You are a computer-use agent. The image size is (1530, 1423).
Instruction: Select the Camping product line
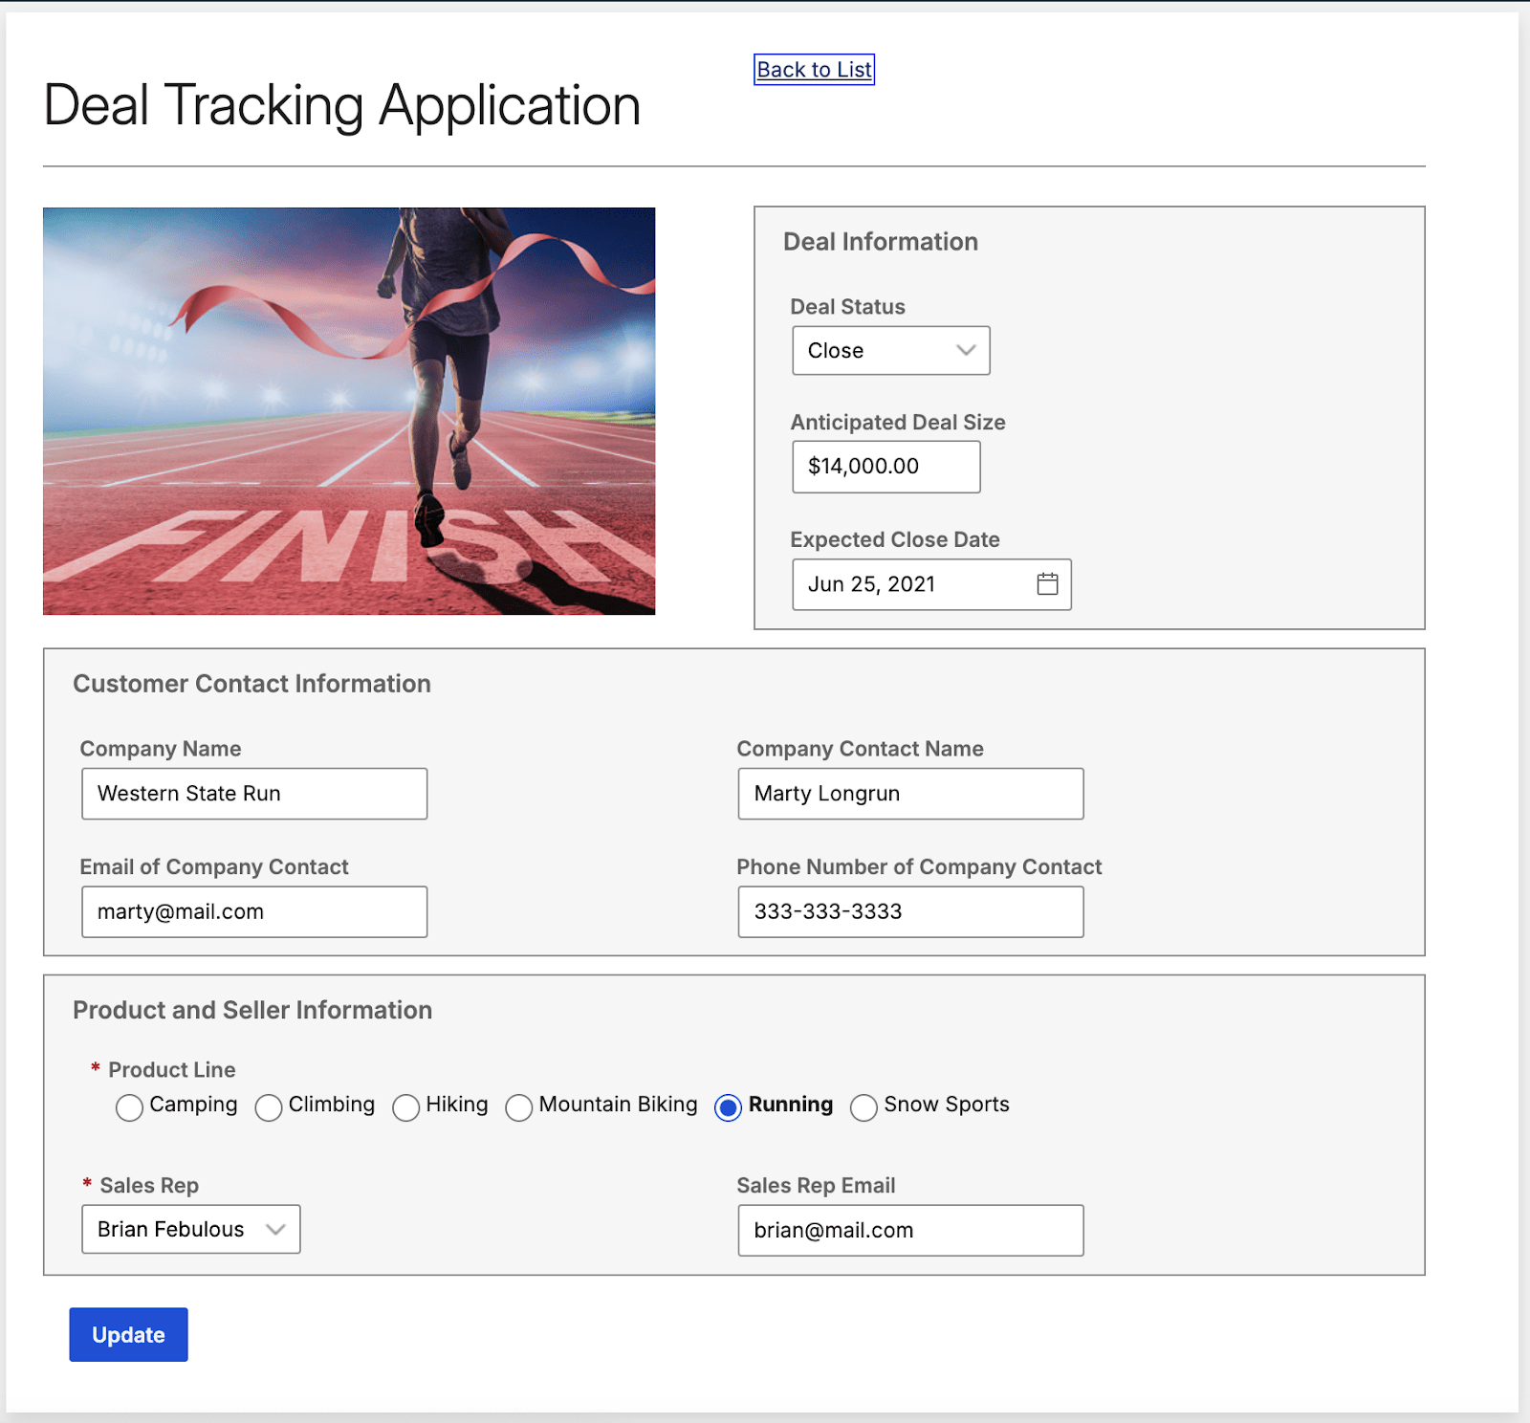coord(129,1107)
